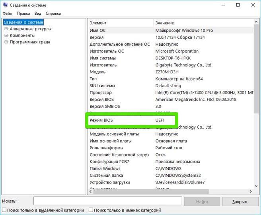This screenshot has height=215, width=261.
Task: Click the American Megatrends value
Action: click(x=196, y=100)
